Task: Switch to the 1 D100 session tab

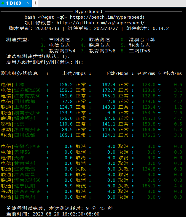Action: 16,3
